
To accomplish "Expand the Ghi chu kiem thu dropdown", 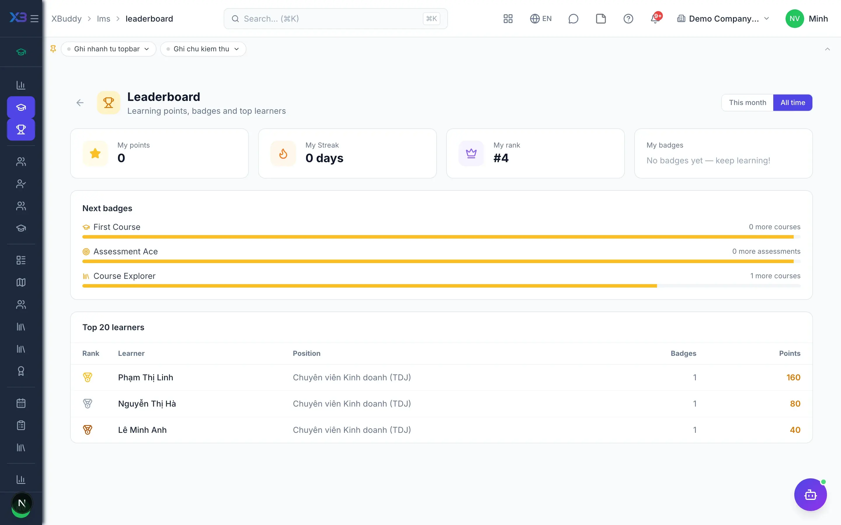I will (203, 49).
